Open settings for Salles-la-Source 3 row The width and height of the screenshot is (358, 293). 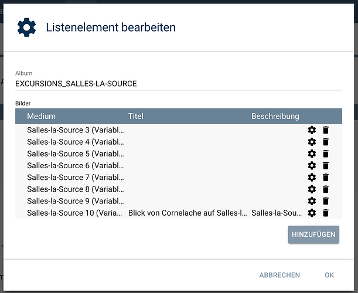(x=312, y=130)
